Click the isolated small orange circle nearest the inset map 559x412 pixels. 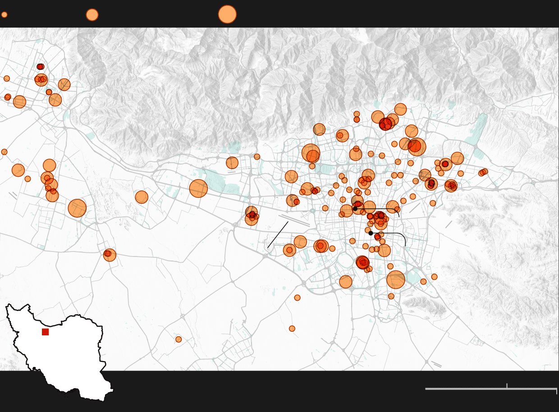point(179,339)
